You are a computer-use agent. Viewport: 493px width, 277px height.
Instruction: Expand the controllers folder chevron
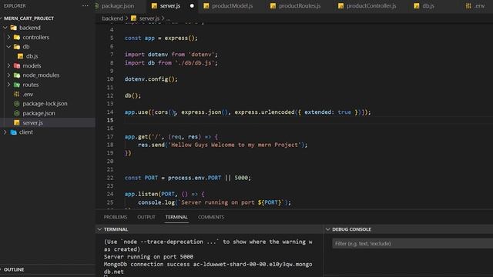[8, 37]
